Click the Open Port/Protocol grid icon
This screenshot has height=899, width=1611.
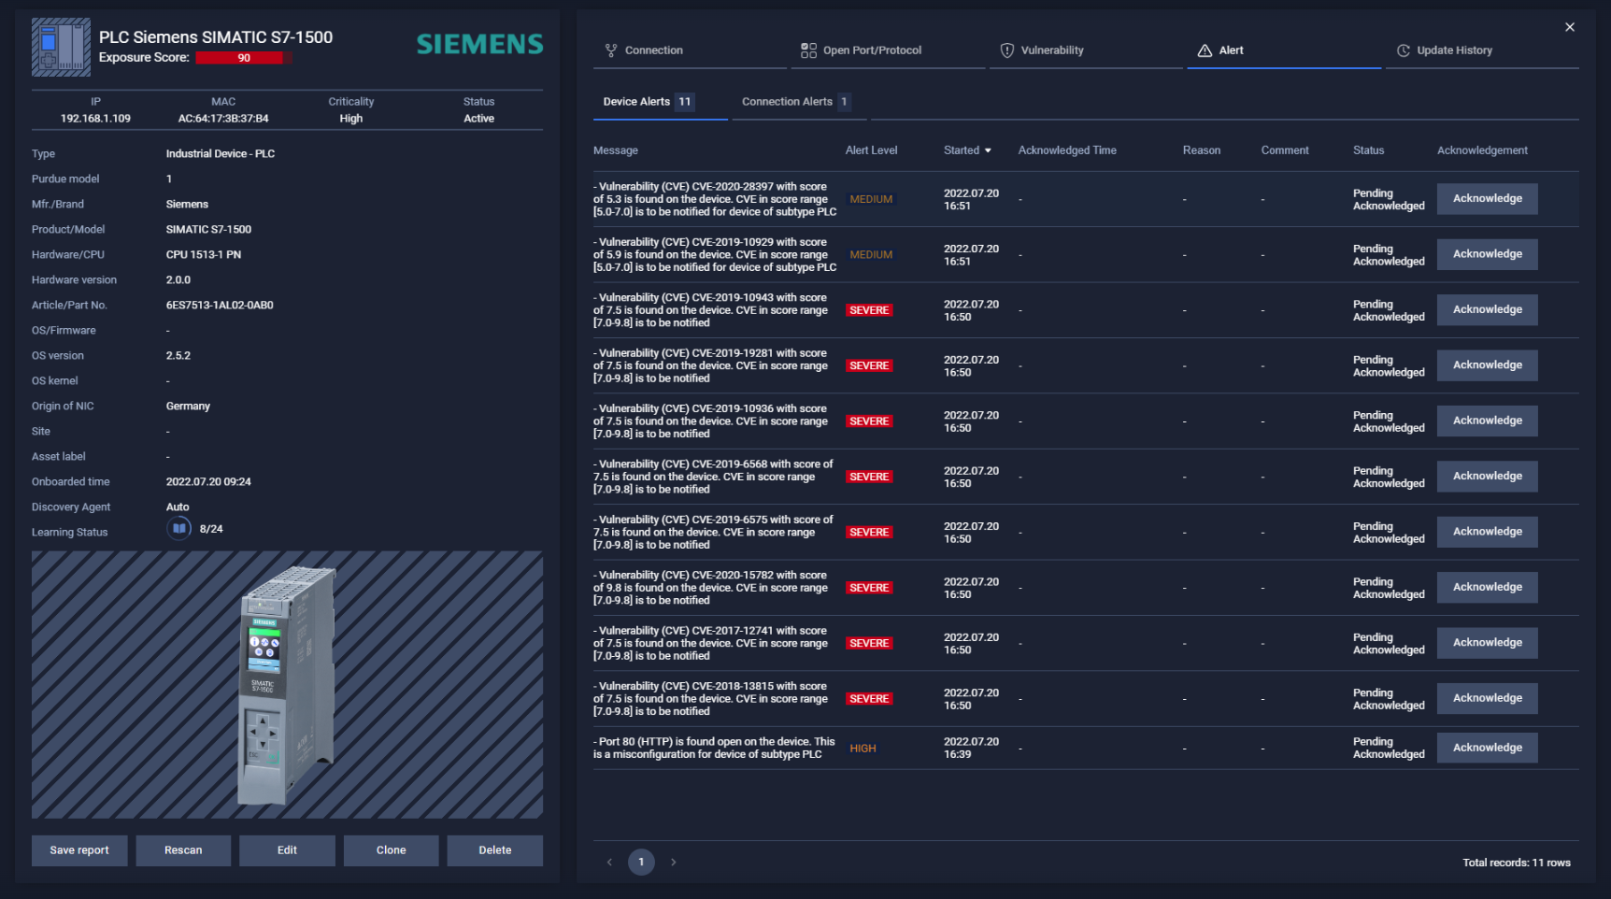point(808,50)
